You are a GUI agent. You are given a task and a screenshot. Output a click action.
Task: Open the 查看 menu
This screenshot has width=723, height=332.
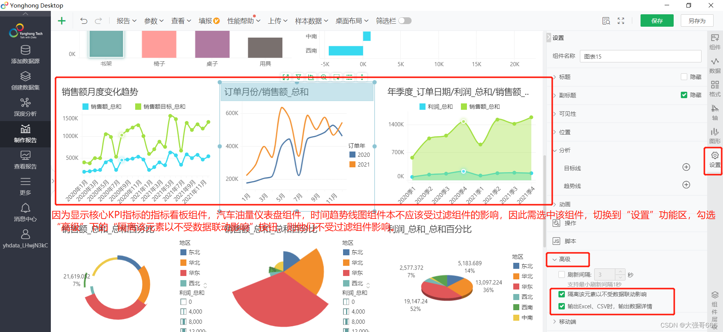pos(181,21)
